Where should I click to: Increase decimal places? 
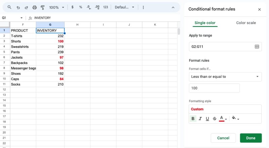97,7
